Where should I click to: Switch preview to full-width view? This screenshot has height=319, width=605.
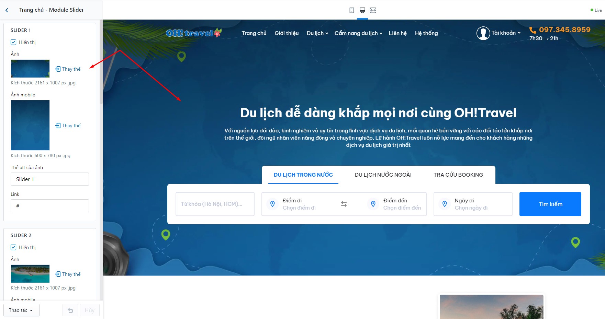click(x=373, y=10)
